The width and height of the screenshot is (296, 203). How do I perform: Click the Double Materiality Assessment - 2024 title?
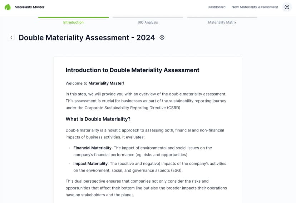(87, 38)
